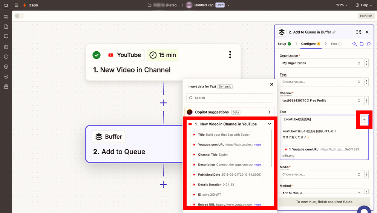Close the Insert data popup
Image resolution: width=377 pixels, height=213 pixels.
click(x=272, y=84)
